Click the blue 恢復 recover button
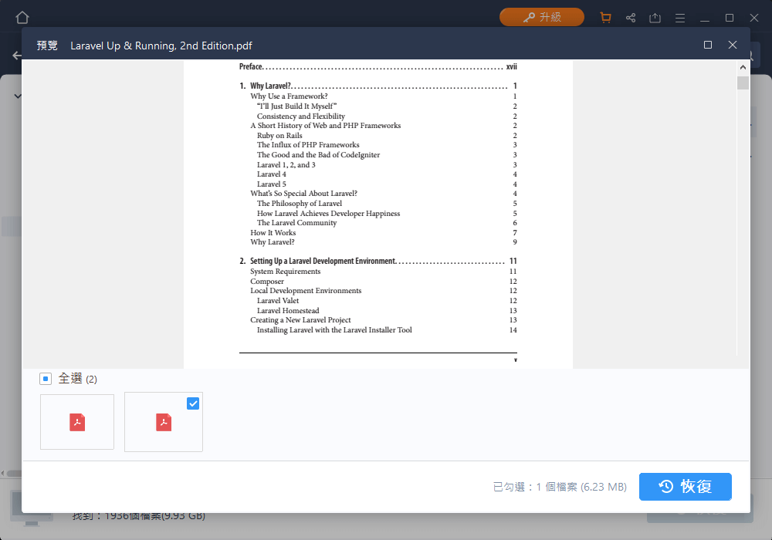The height and width of the screenshot is (540, 772). click(x=685, y=487)
